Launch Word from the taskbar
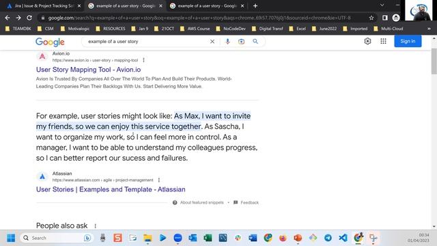Image resolution: width=437 pixels, height=246 pixels. click(253, 238)
